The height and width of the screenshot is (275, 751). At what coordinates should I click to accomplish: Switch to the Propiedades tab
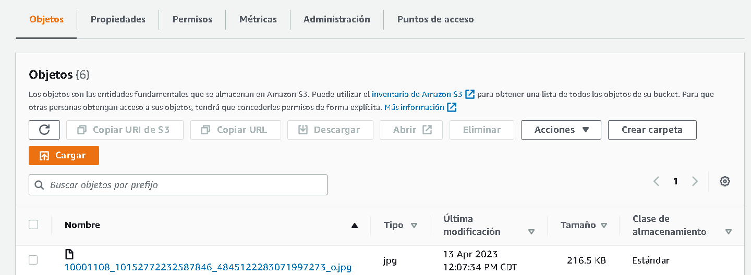118,19
